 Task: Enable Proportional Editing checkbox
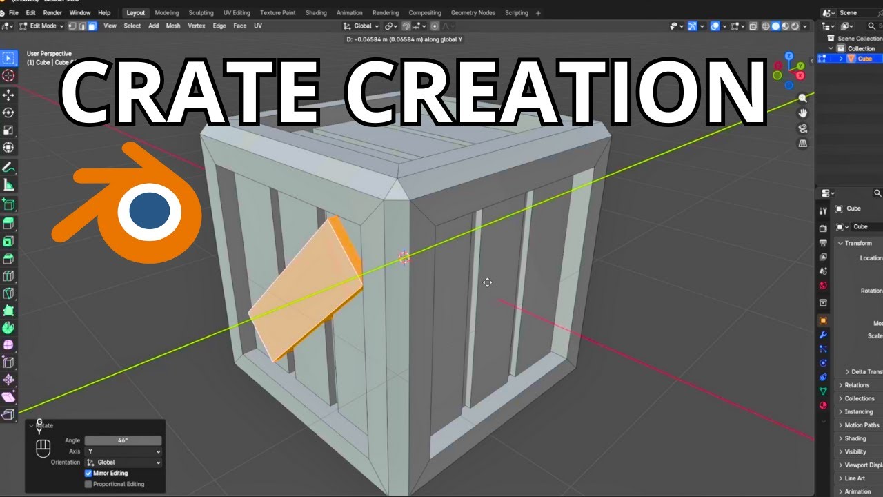click(88, 484)
